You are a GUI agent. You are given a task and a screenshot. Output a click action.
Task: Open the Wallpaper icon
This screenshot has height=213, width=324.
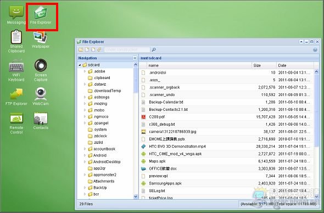click(x=41, y=40)
